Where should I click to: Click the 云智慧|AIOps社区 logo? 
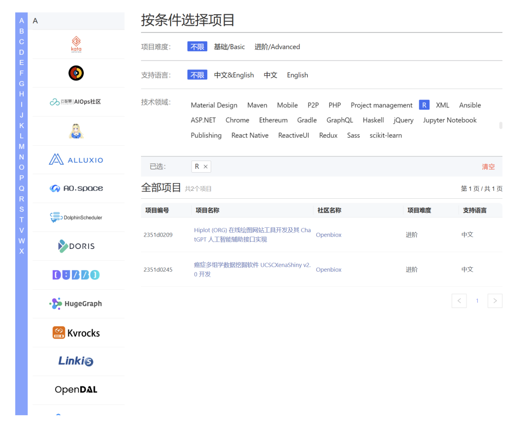pos(76,102)
